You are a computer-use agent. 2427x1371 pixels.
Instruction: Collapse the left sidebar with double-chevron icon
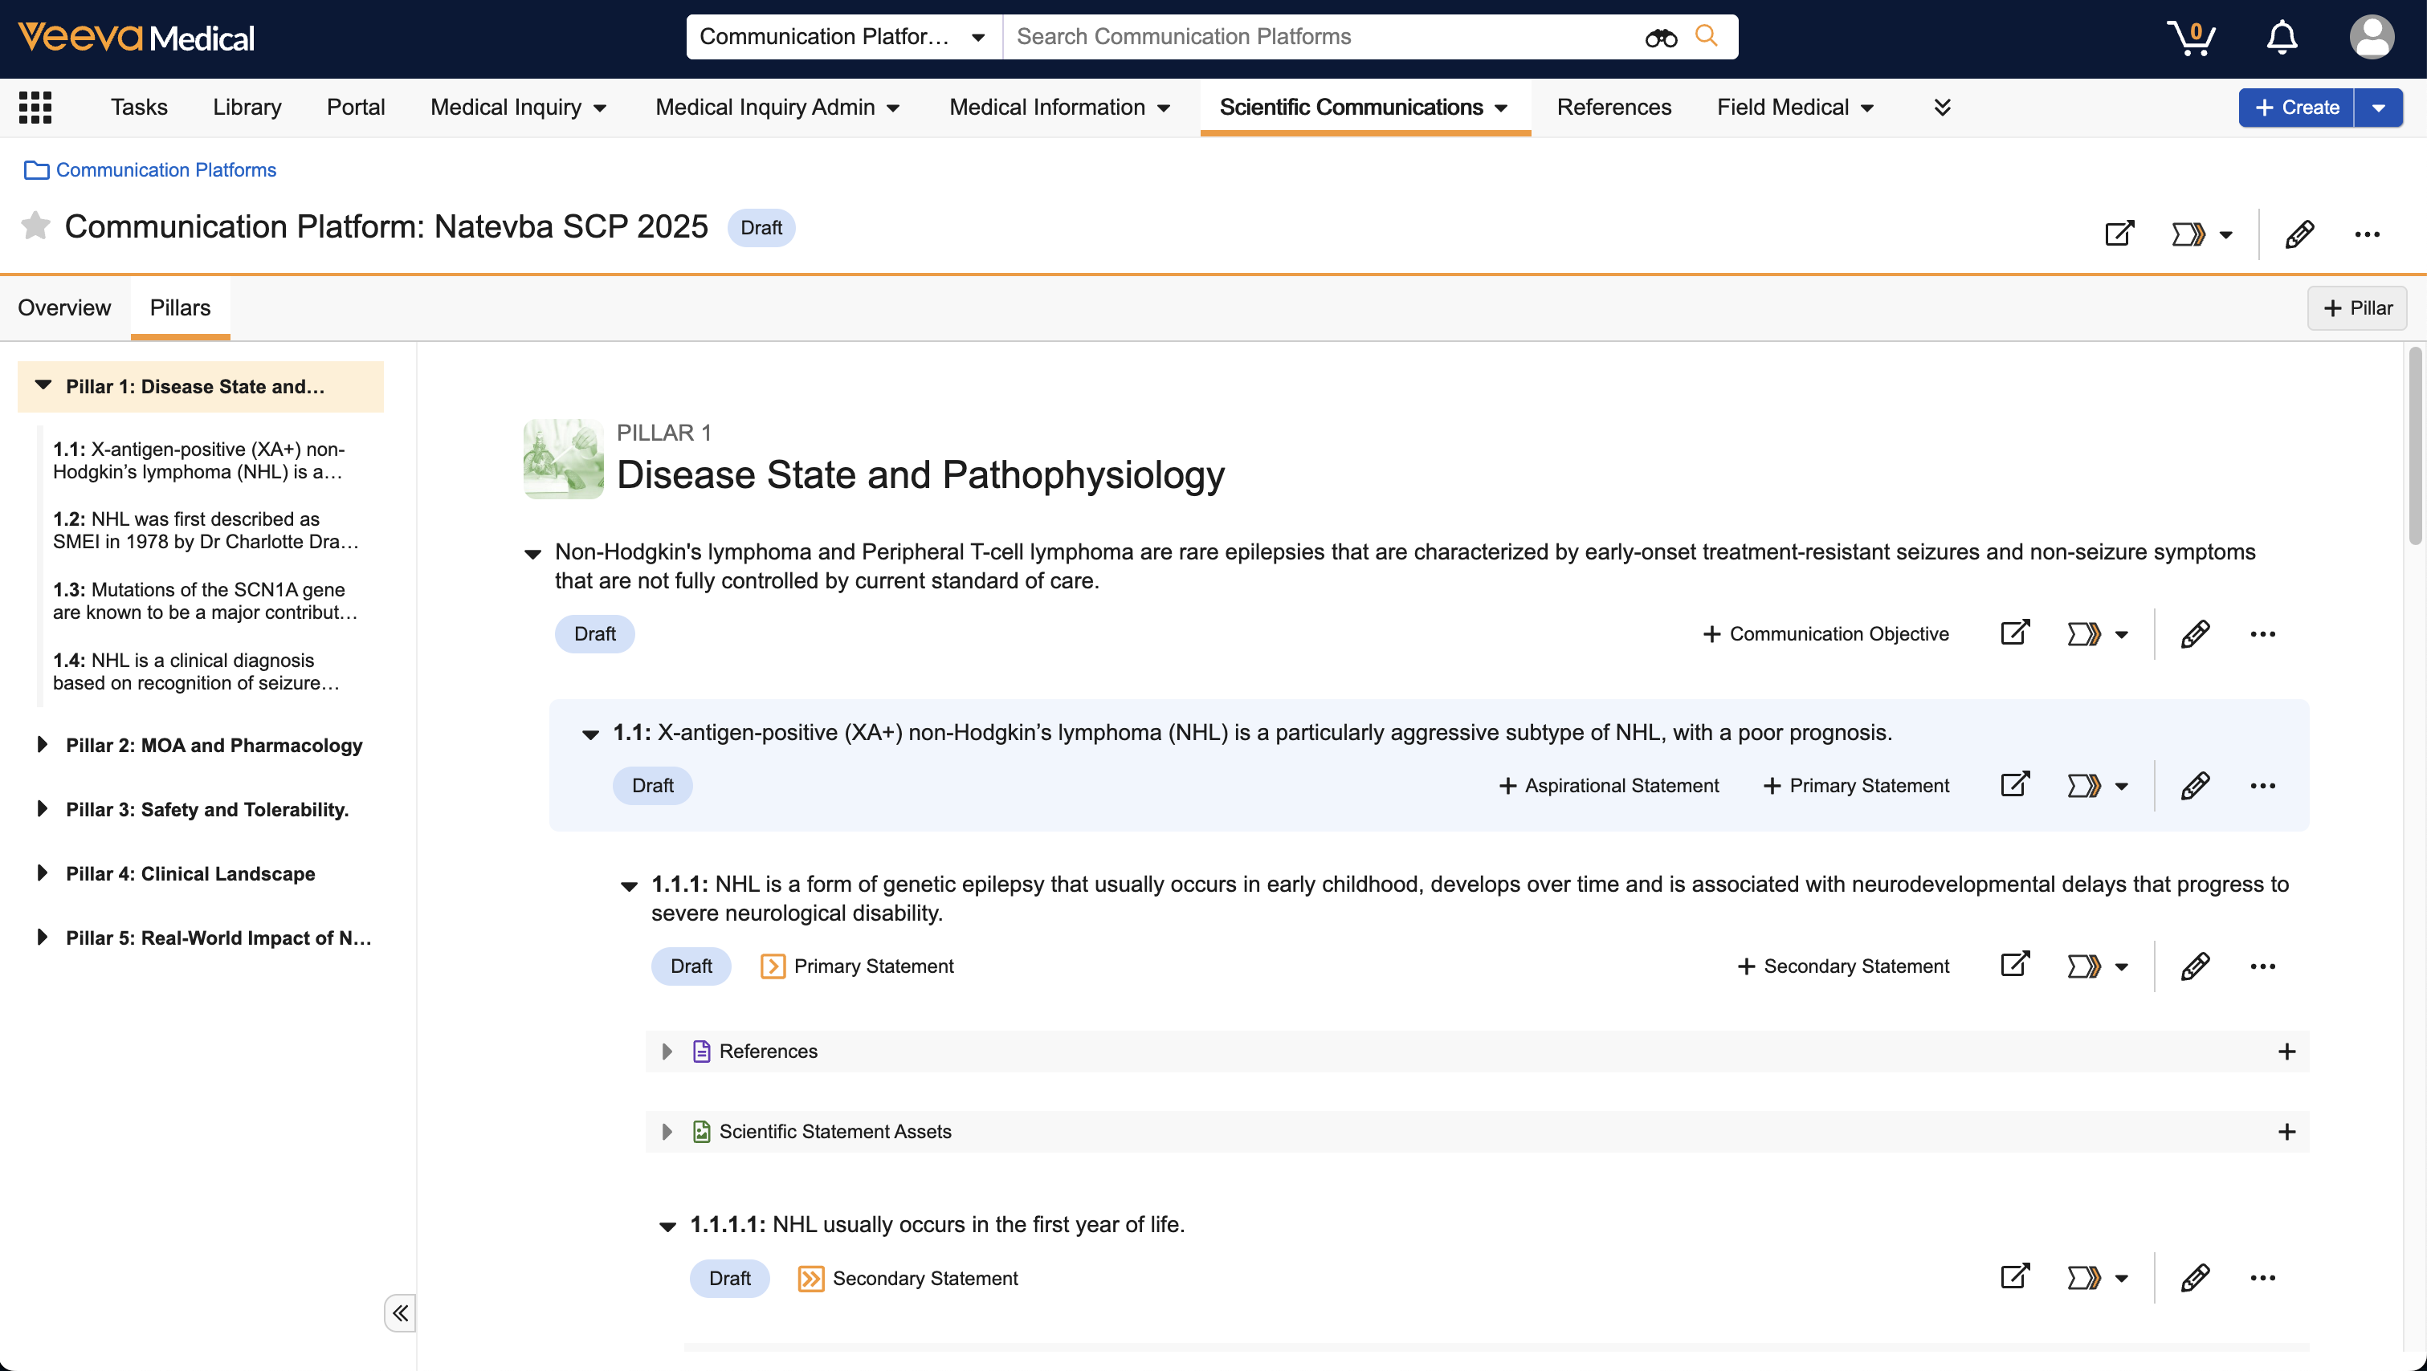(x=401, y=1312)
